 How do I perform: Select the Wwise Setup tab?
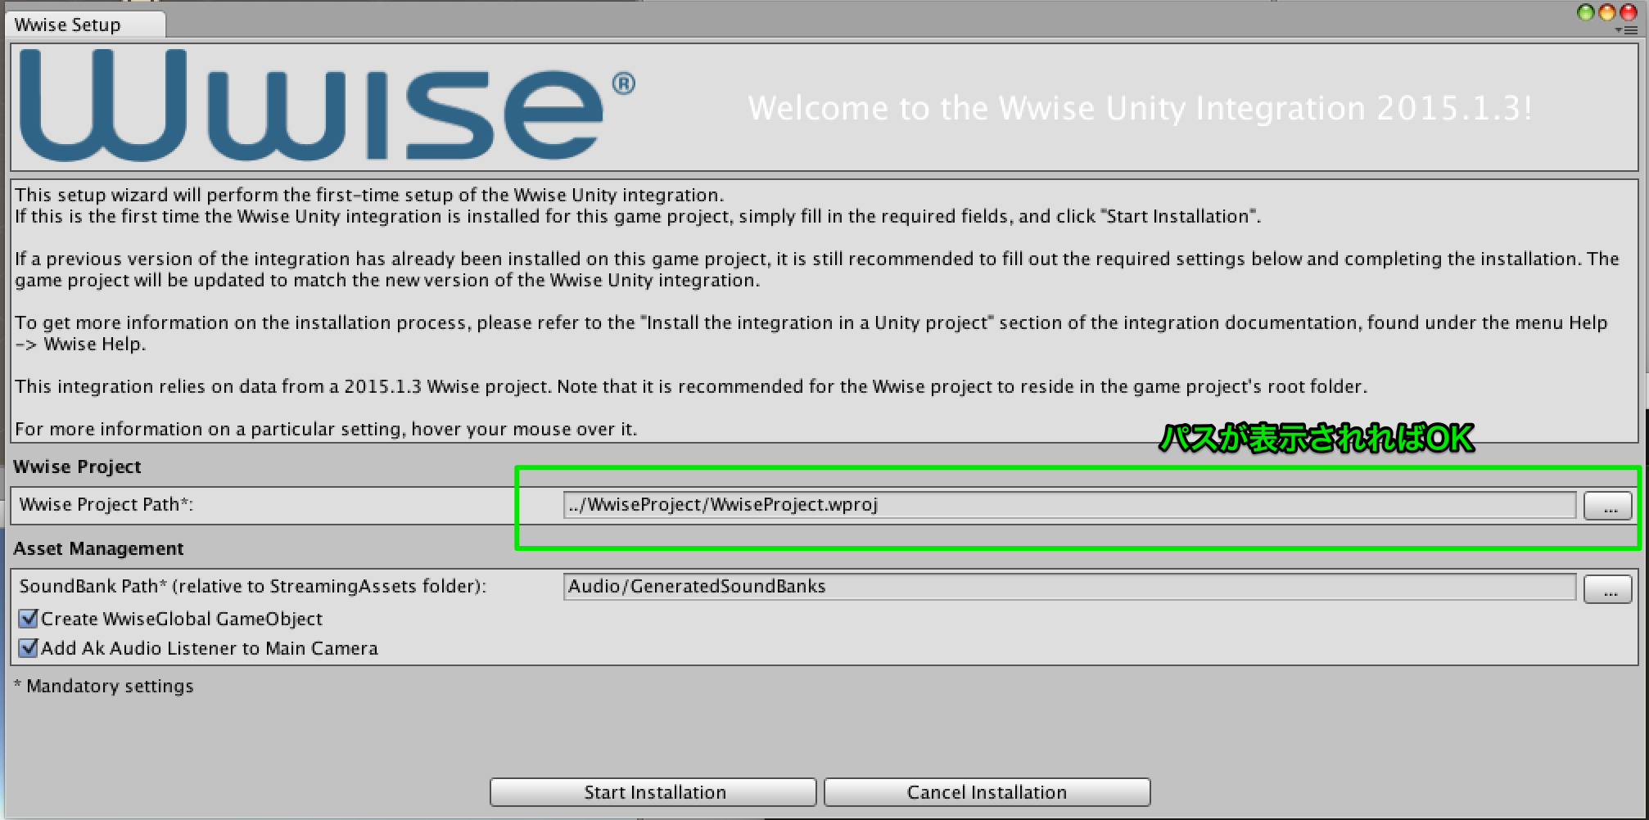[85, 25]
